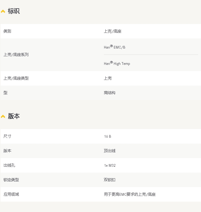Click the 上壳/底座 value in the 类别 row
This screenshot has width=201, height=212.
[x=112, y=31]
